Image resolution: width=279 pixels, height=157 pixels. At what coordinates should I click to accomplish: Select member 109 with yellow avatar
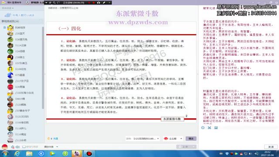(21, 69)
